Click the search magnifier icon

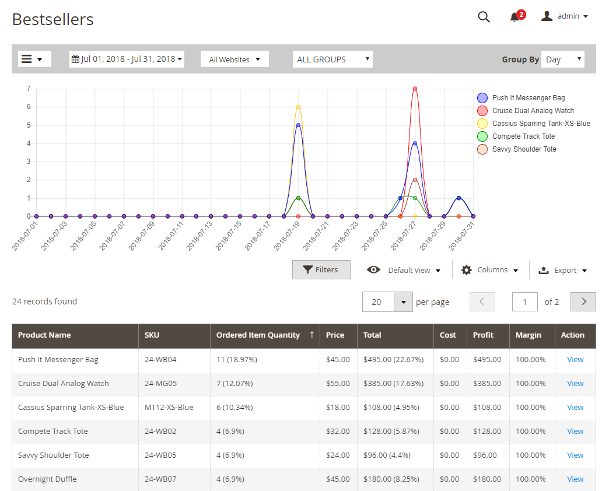pos(484,17)
